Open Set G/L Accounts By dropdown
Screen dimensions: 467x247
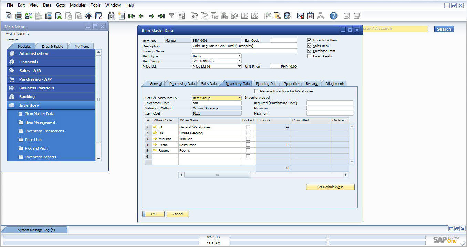[x=239, y=98]
